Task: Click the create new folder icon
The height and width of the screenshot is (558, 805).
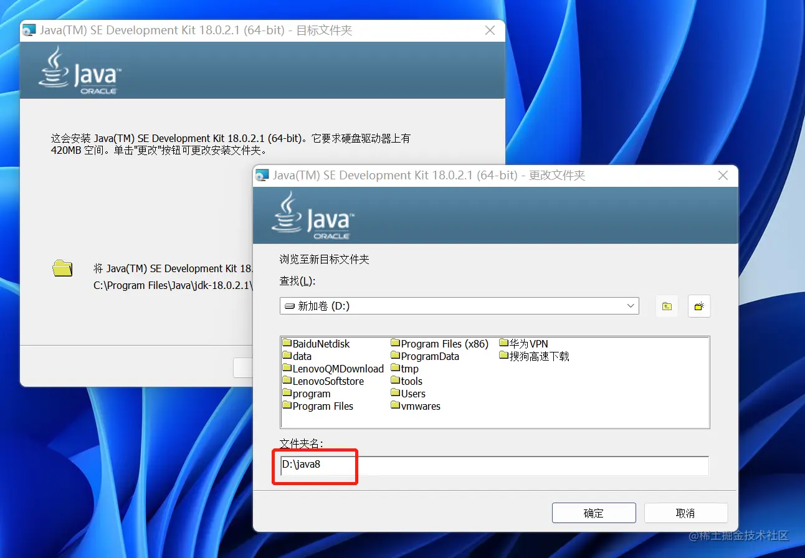Action: click(699, 306)
